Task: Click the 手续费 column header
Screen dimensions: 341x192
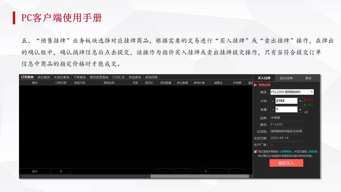Action: point(237,83)
